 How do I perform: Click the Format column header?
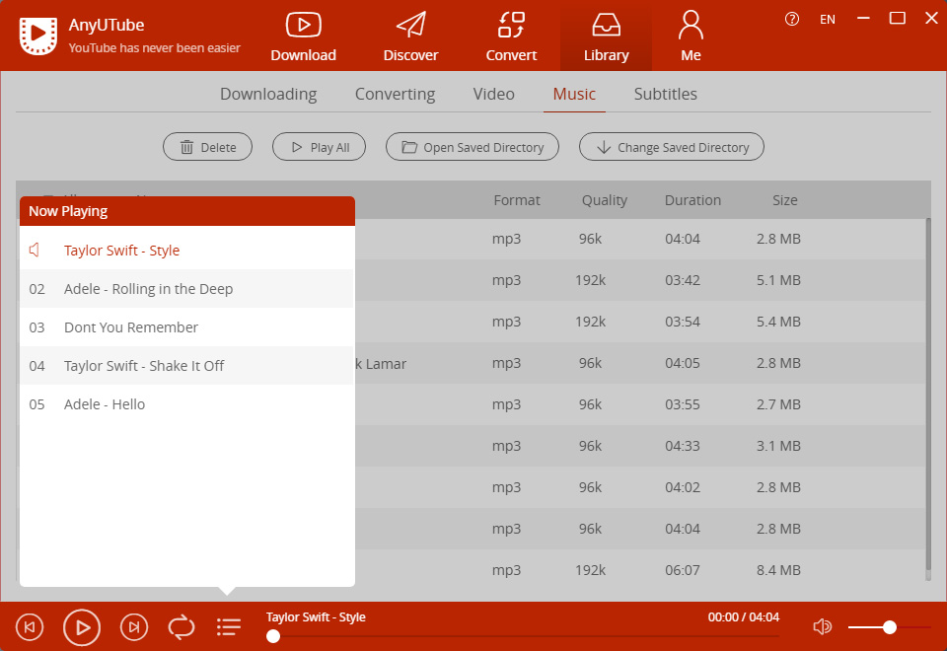[516, 200]
